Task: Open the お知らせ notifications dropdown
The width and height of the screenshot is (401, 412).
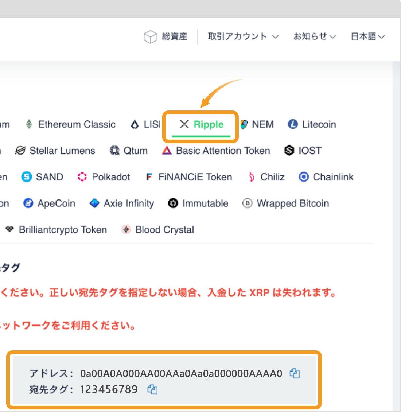Action: click(x=315, y=36)
